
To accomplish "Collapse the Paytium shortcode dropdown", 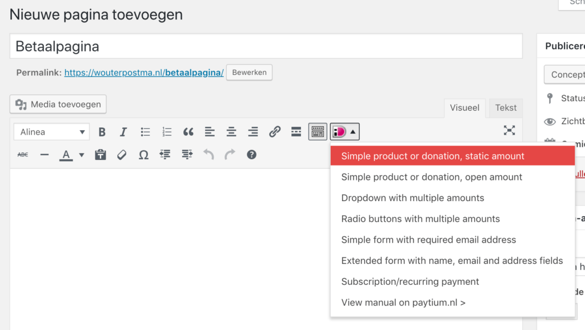I will [x=353, y=131].
